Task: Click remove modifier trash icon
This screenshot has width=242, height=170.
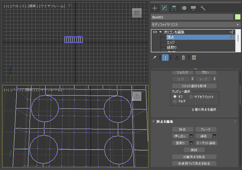Action: [183, 58]
